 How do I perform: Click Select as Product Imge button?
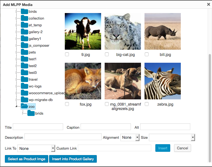coord(26,159)
